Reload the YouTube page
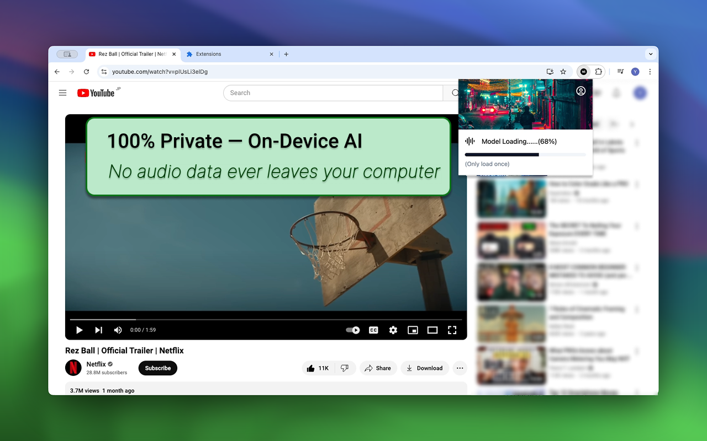707x441 pixels. point(86,72)
